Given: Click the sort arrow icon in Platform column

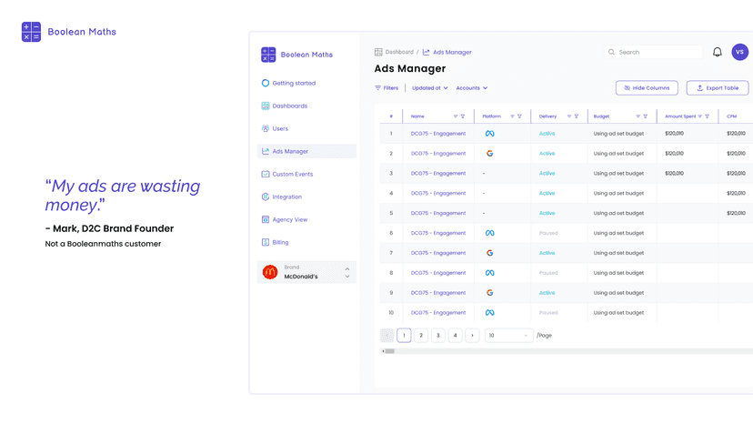Looking at the screenshot, I should pyautogui.click(x=512, y=116).
